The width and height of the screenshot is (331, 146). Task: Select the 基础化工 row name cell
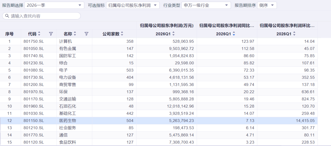click(x=74, y=114)
